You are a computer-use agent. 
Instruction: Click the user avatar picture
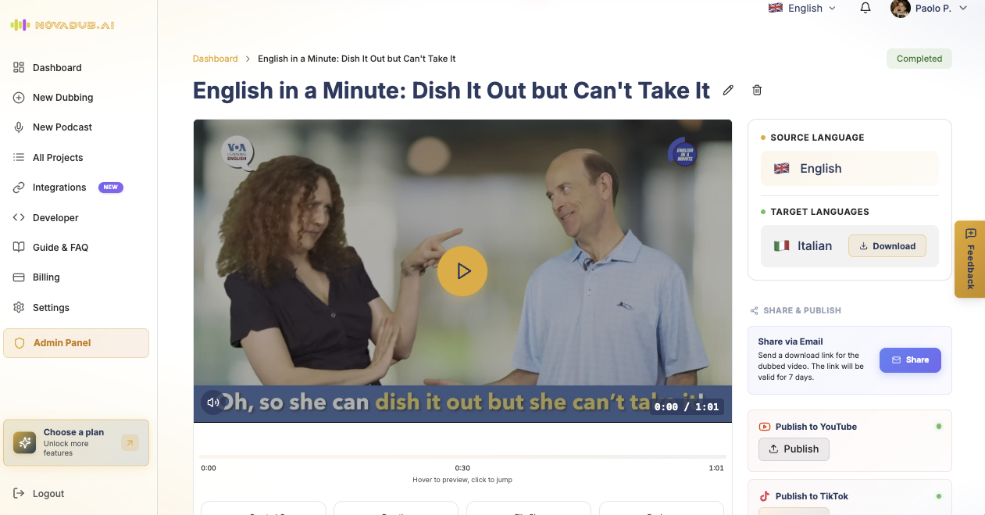tap(901, 8)
